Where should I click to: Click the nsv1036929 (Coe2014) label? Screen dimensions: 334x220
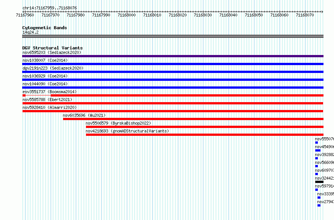click(45, 76)
